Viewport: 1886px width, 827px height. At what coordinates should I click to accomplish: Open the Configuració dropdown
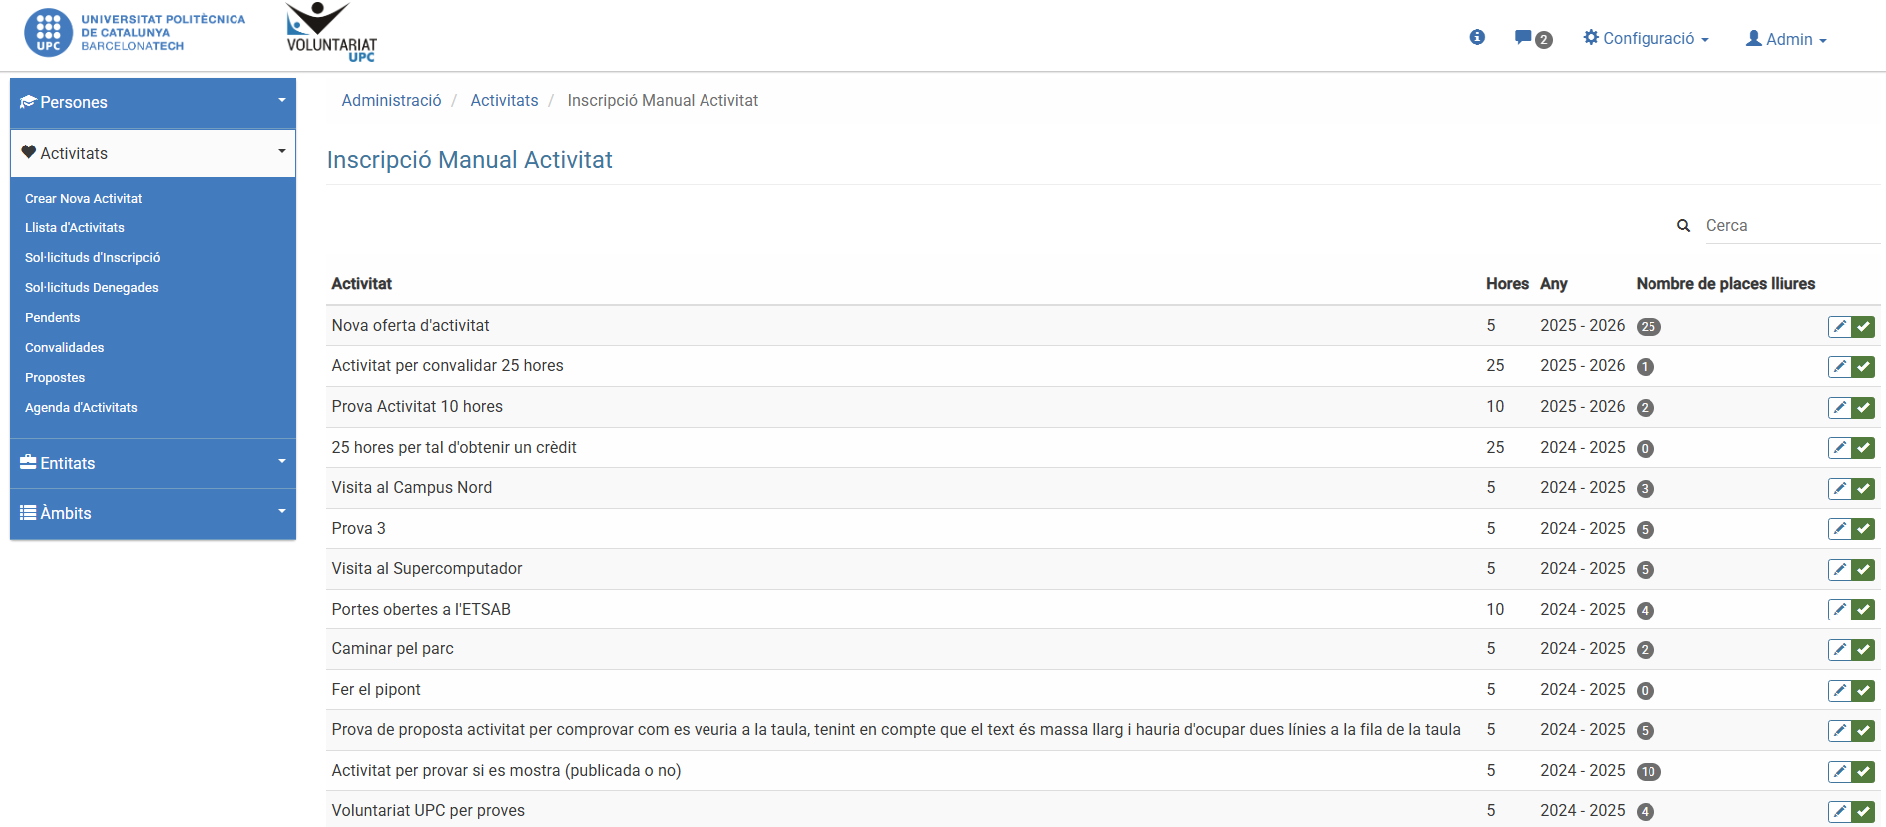point(1646,39)
